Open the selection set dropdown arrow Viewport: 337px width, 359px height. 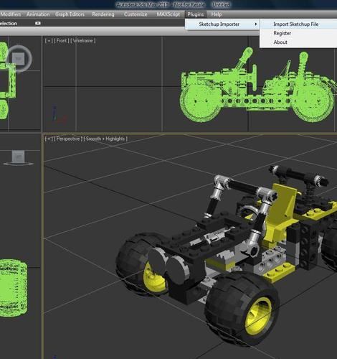click(38, 23)
